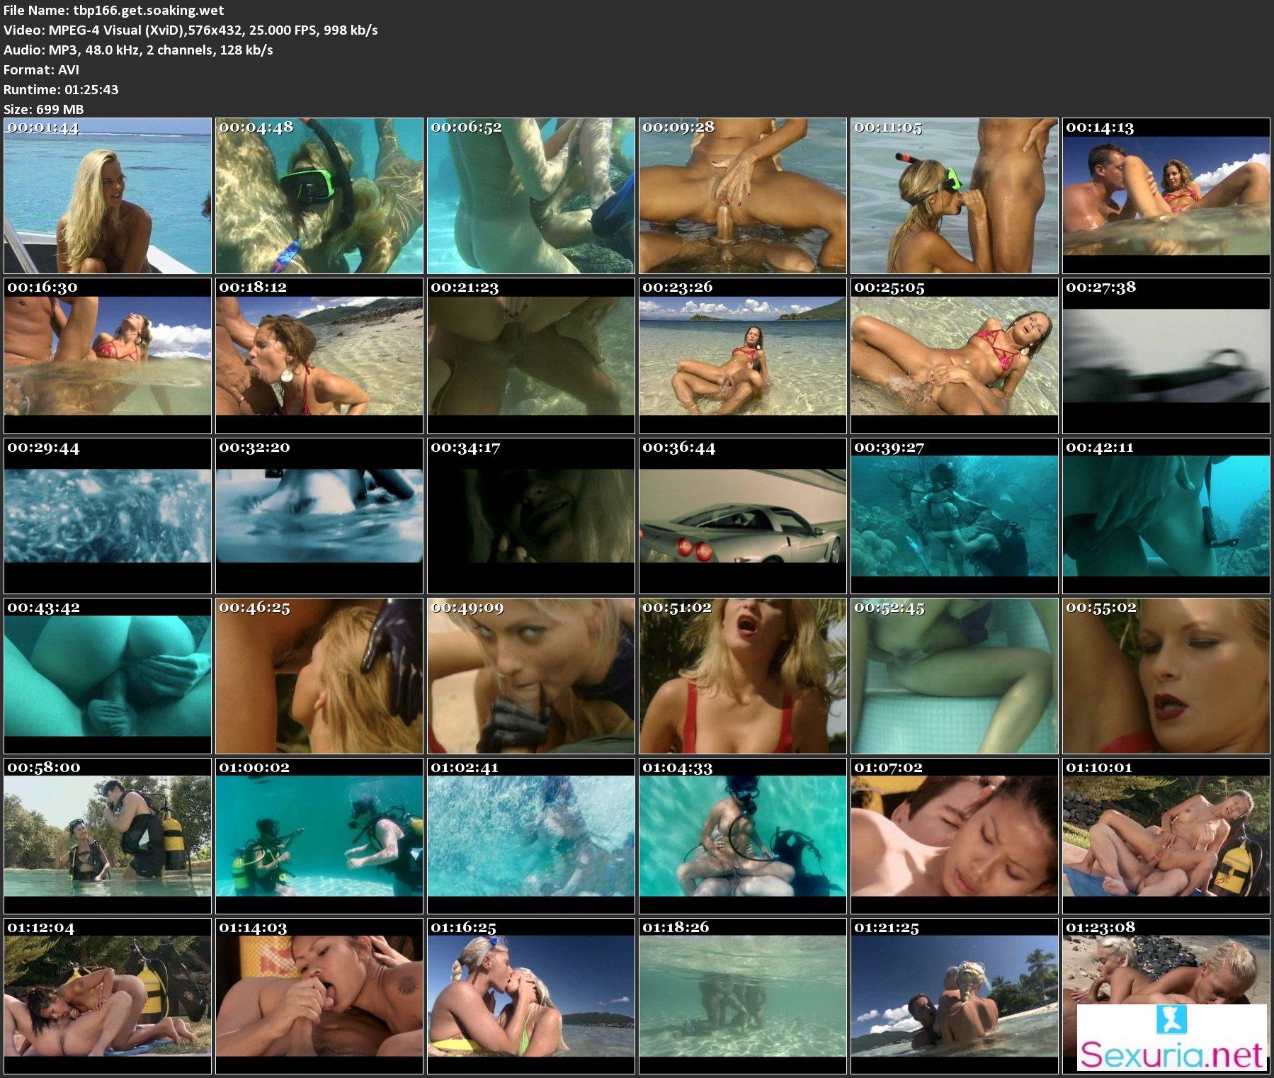The width and height of the screenshot is (1274, 1078).
Task: Open the thumbnail stamped 00:14:13
Action: click(1166, 196)
